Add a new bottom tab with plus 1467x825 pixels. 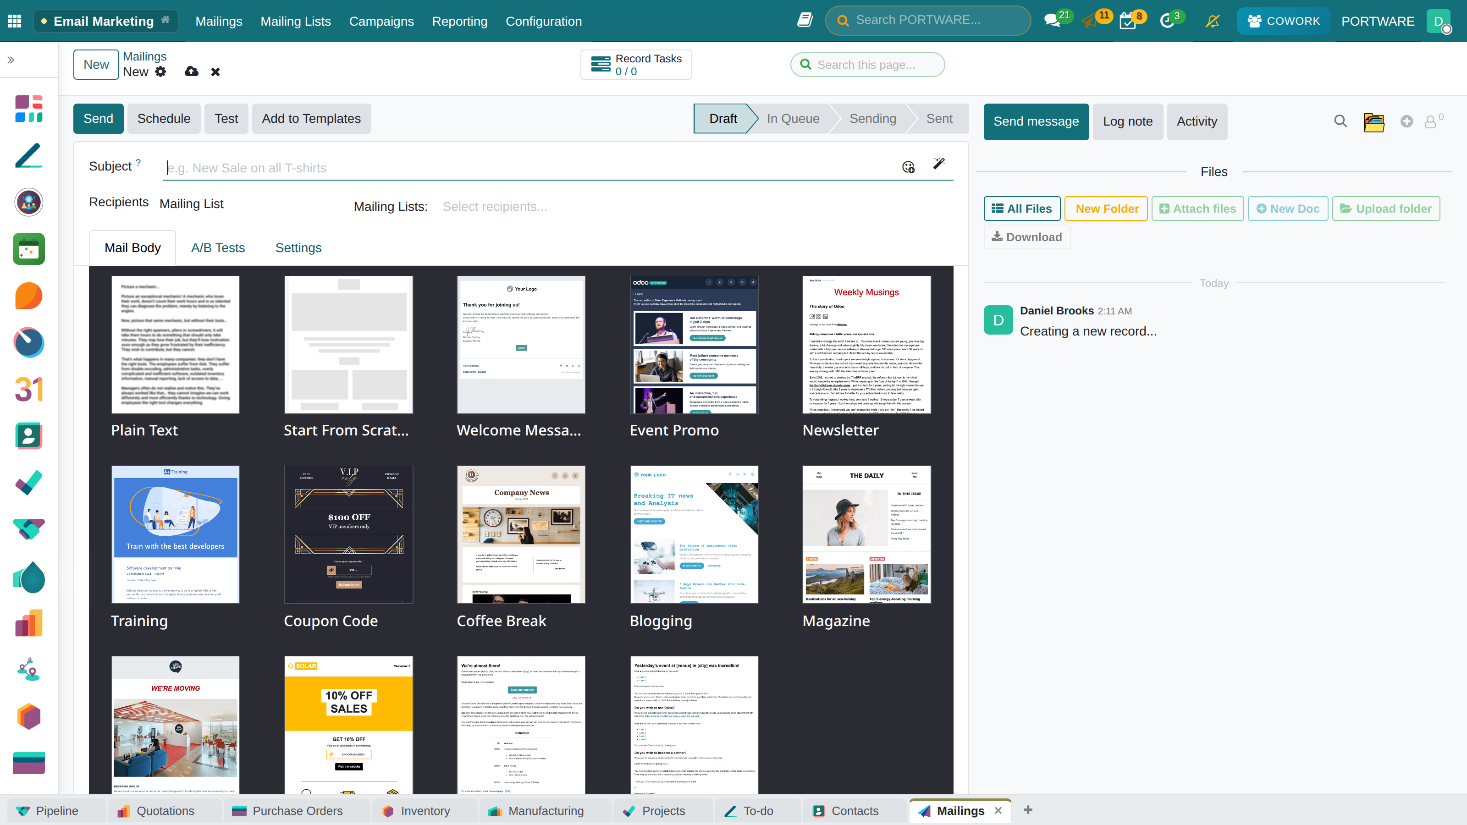(x=1028, y=809)
